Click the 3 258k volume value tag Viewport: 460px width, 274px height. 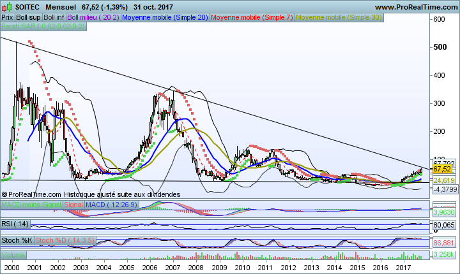click(444, 255)
